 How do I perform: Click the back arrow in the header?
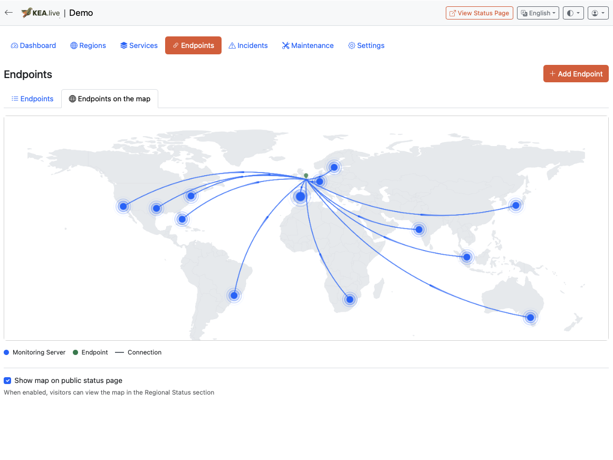point(8,12)
